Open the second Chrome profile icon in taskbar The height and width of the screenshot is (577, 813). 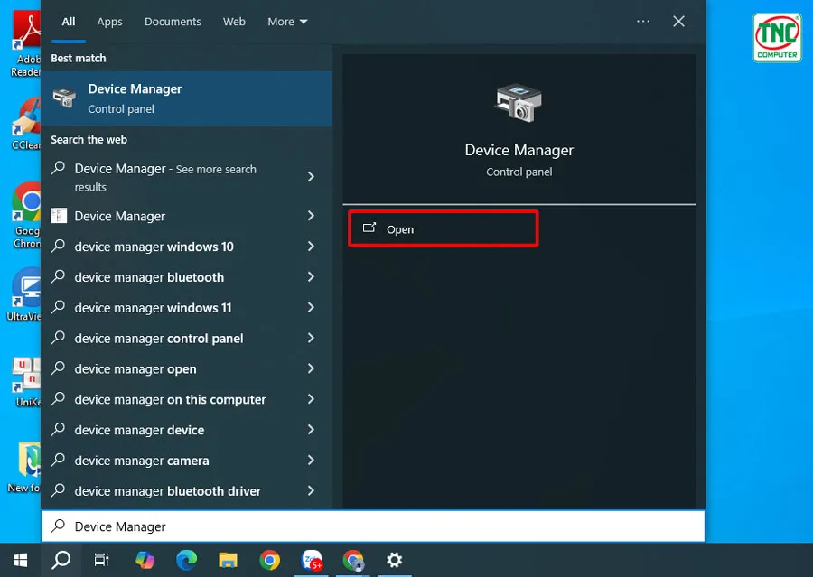click(353, 560)
